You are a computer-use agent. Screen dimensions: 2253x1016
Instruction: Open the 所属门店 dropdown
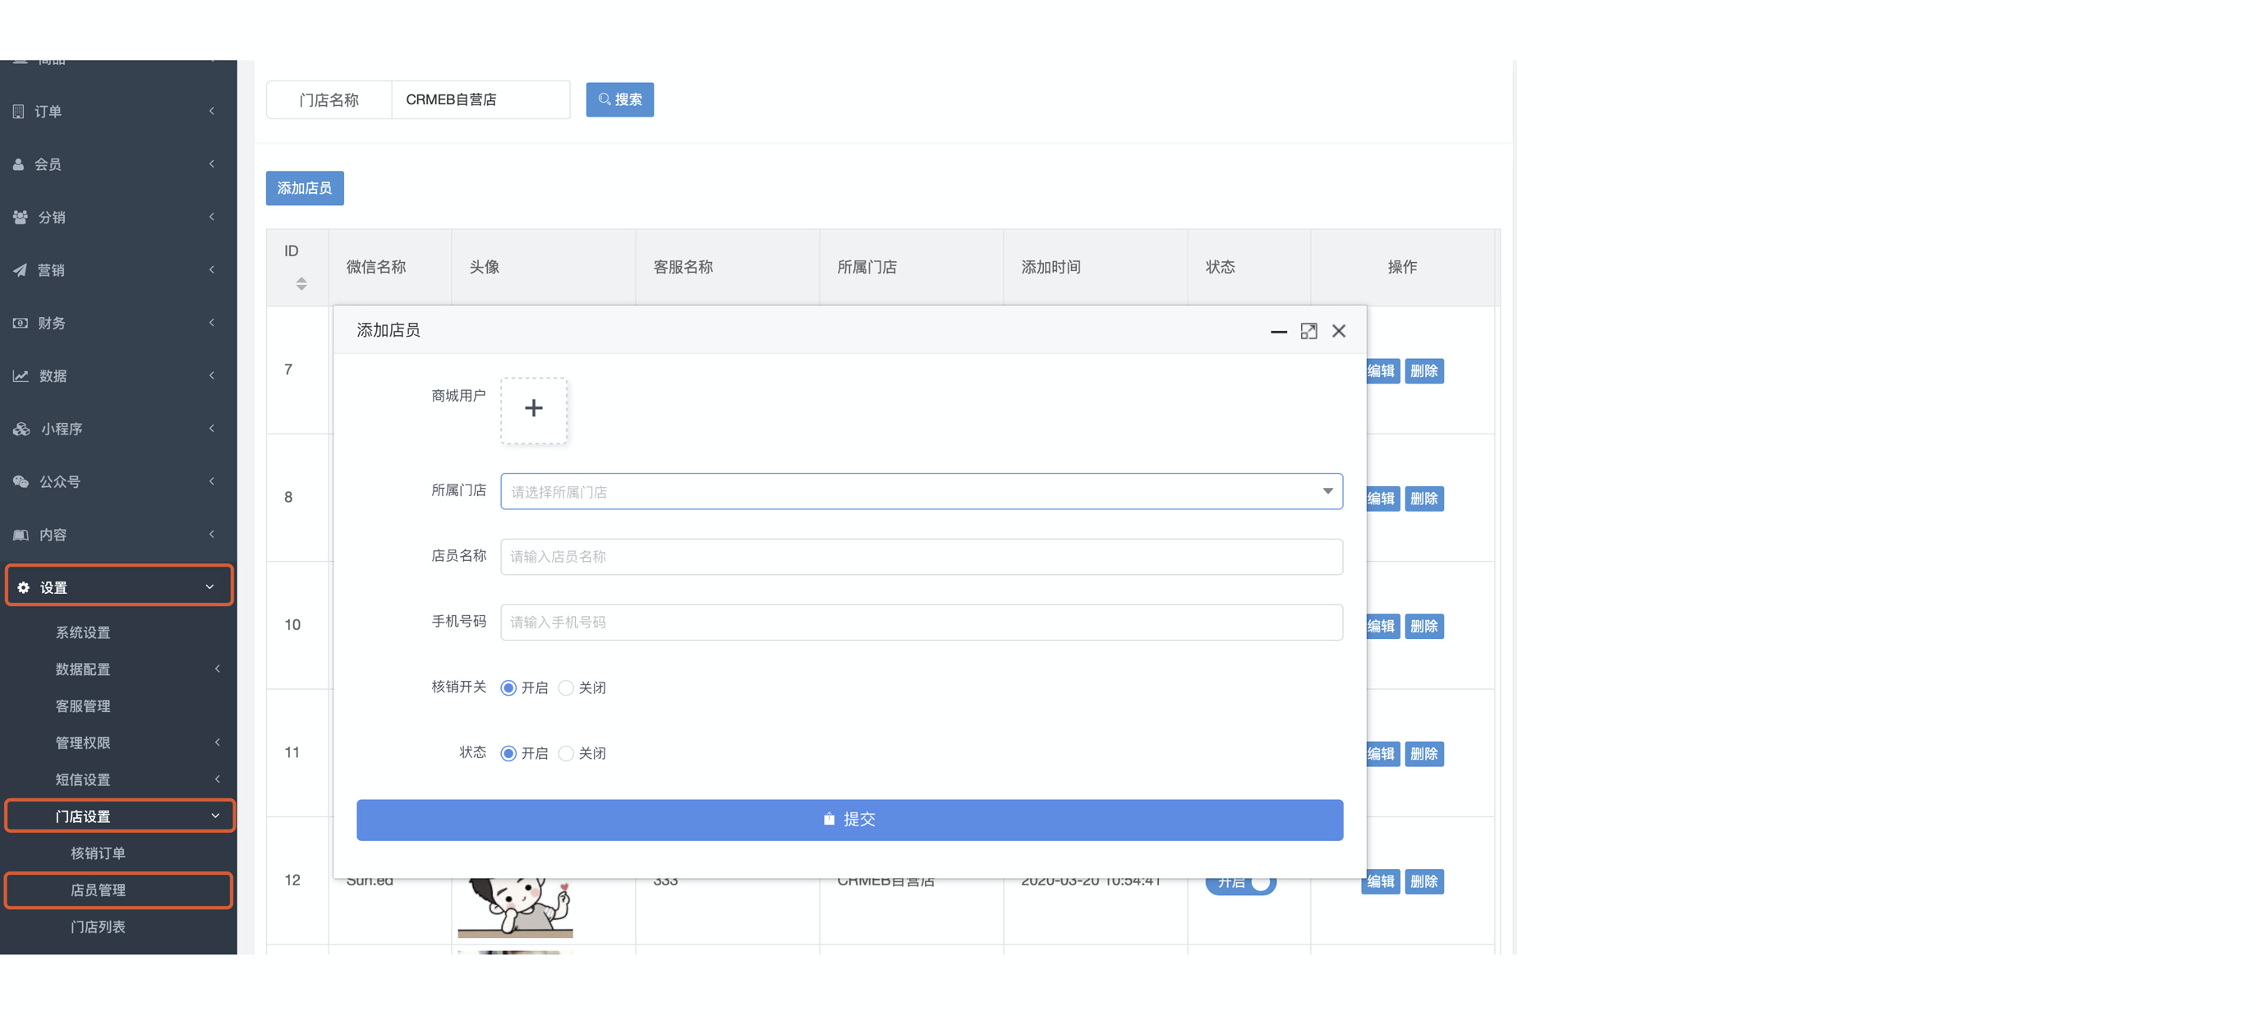[x=921, y=491]
